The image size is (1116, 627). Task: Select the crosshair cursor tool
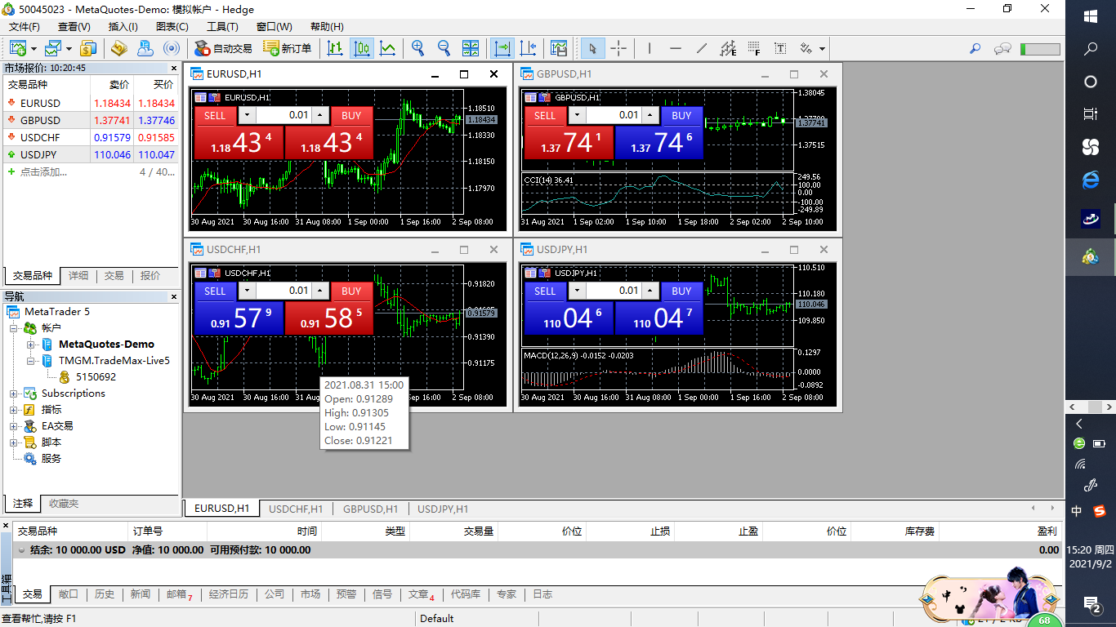pos(618,48)
